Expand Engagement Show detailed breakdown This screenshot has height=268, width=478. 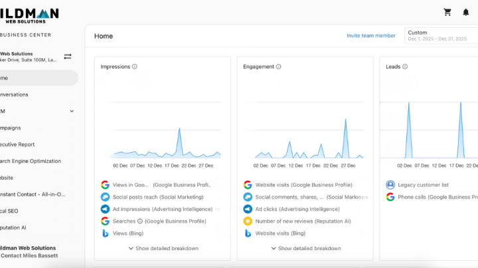306,248
